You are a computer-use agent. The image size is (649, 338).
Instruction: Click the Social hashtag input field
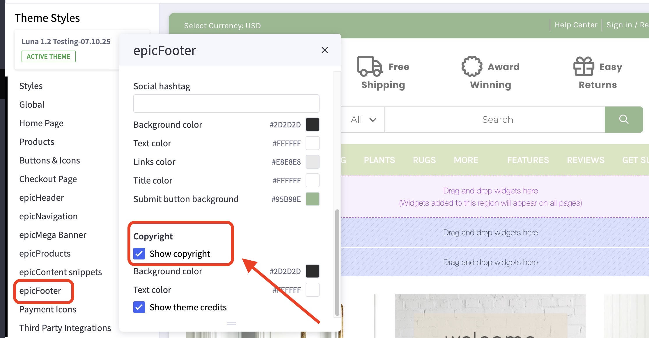point(226,103)
